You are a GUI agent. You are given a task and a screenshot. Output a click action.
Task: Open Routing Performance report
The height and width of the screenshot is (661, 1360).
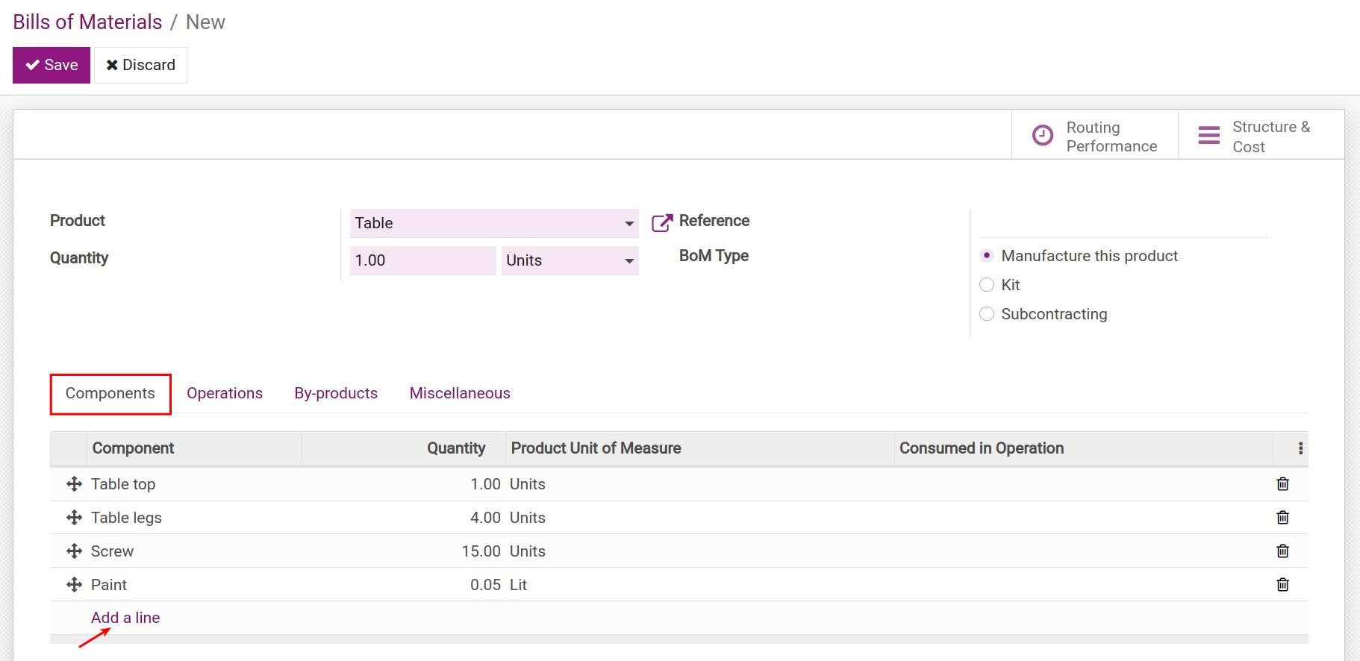1095,136
